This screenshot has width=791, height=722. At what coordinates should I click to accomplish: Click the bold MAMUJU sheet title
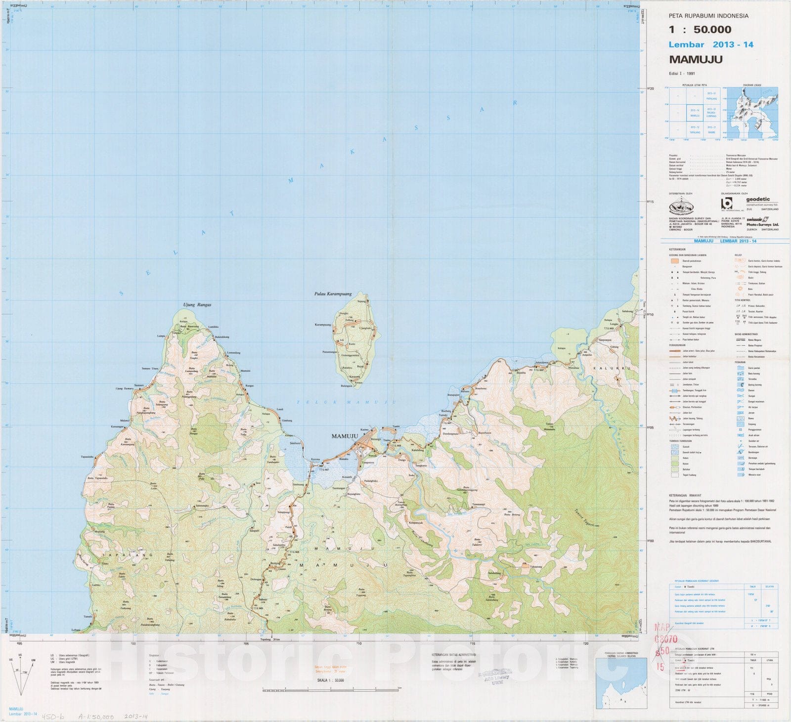pos(696,59)
